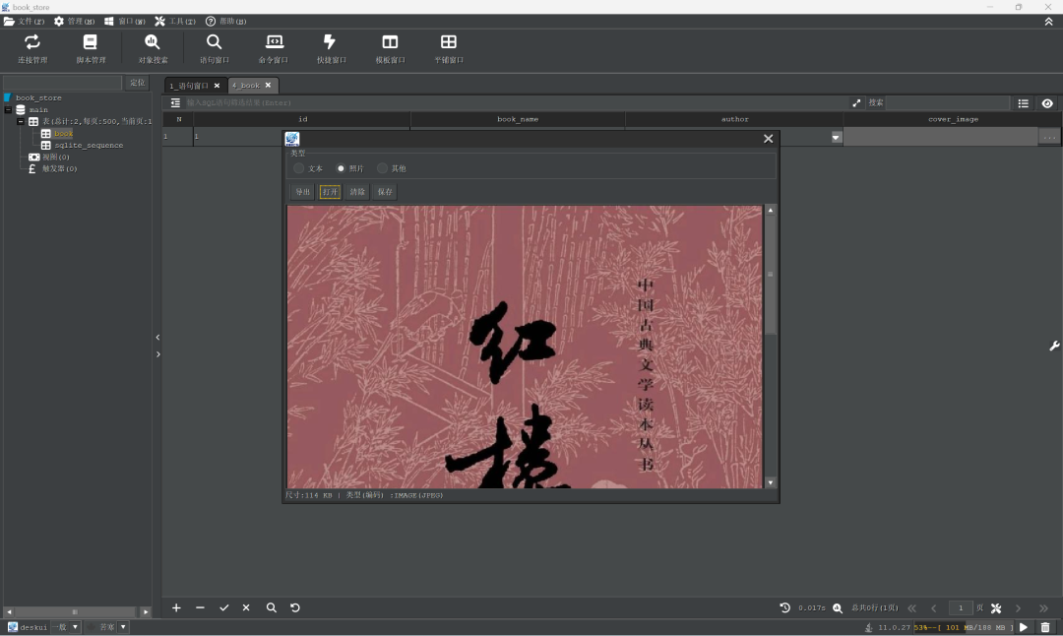This screenshot has height=636, width=1063.
Task: Cancel edits with X icon in bottom toolbar
Action: click(246, 607)
